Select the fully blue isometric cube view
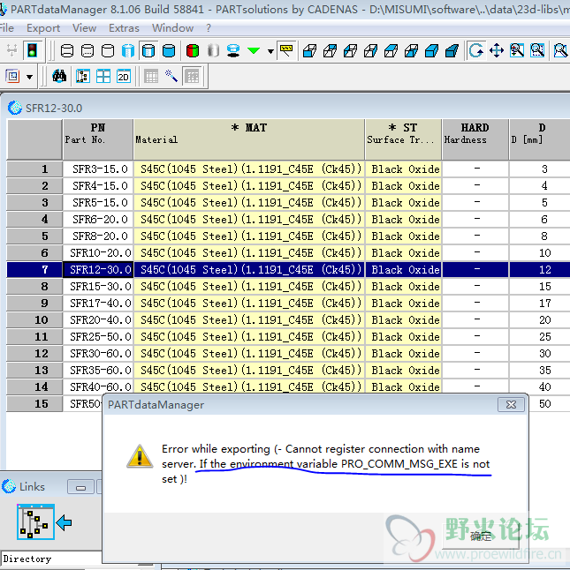Screen dimensions: 570x570 [x=432, y=50]
